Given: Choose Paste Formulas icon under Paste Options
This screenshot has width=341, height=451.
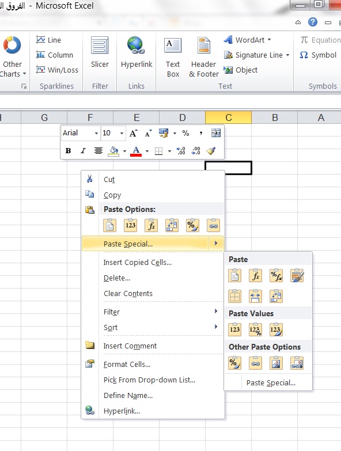Looking at the screenshot, I should pyautogui.click(x=151, y=225).
